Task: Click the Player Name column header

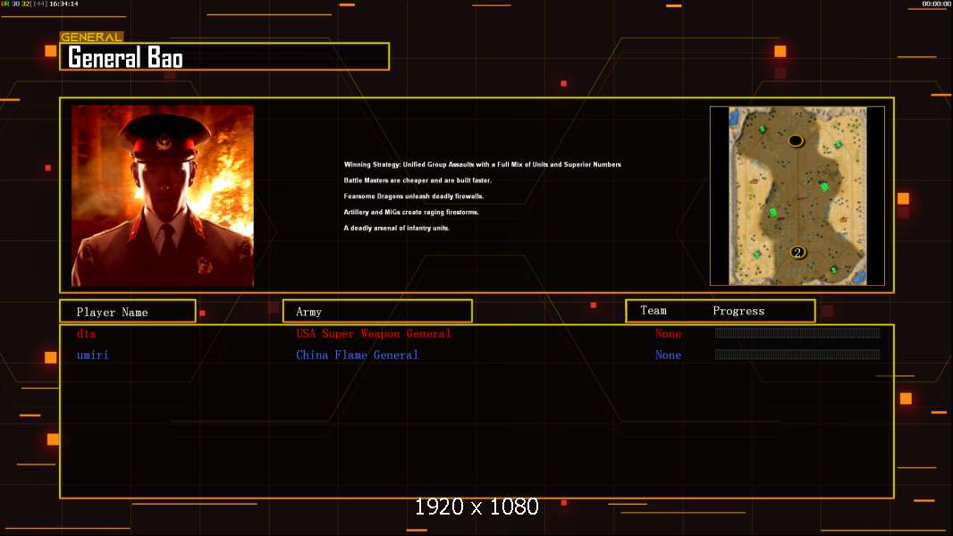Action: click(128, 312)
